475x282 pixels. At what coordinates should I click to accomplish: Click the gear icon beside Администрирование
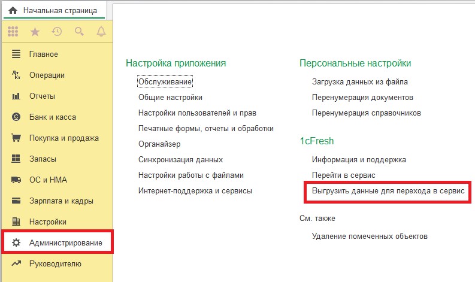(x=16, y=242)
